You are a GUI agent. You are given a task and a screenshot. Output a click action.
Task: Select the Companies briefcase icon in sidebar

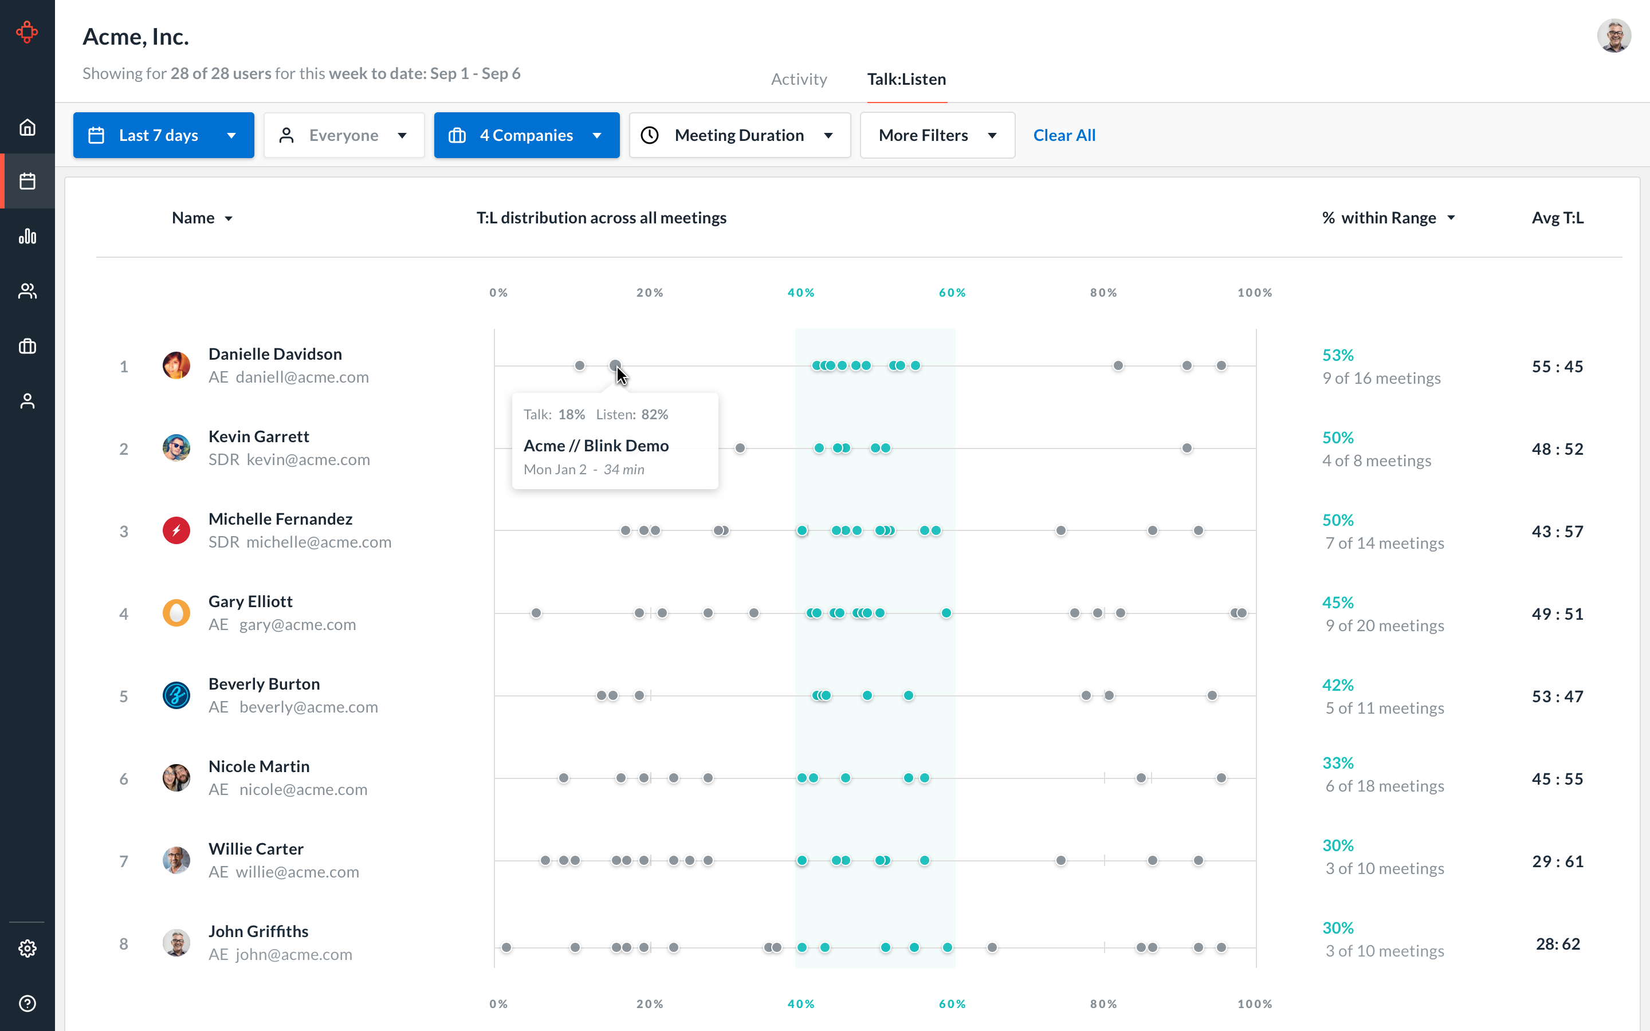pyautogui.click(x=27, y=346)
